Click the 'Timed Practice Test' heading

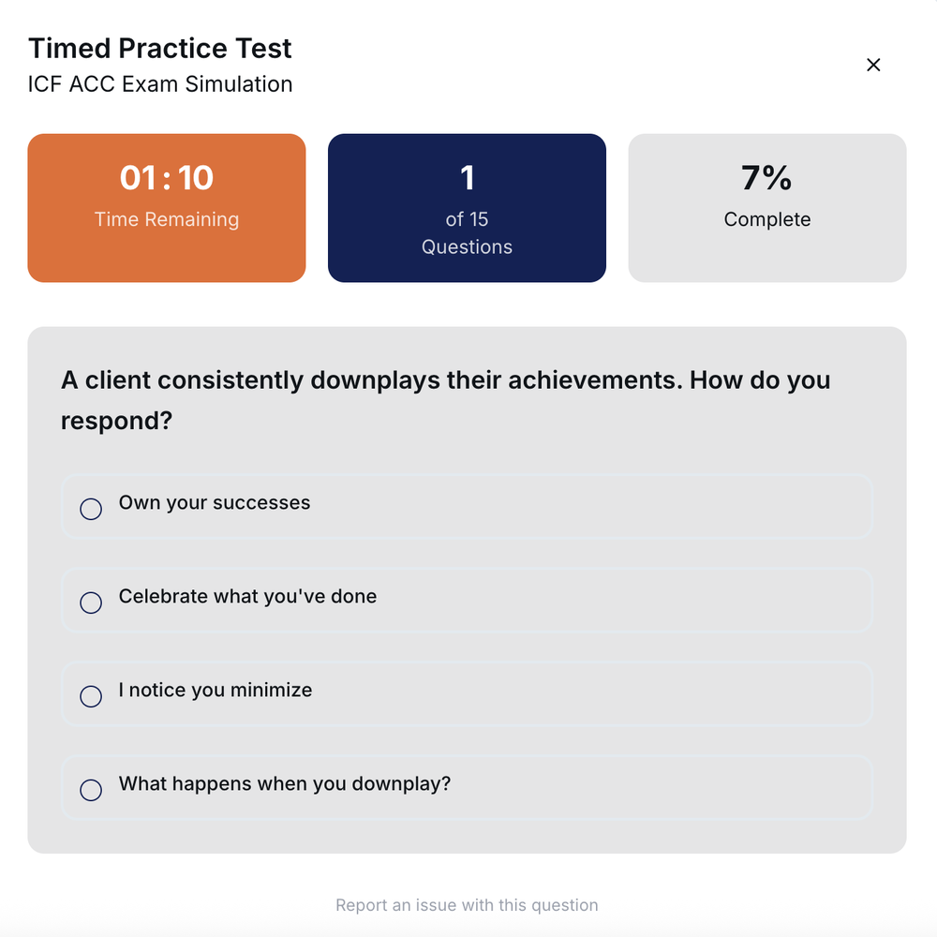[160, 49]
